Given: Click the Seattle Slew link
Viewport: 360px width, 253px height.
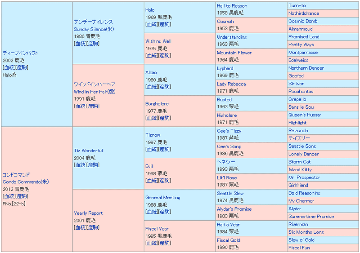Looking at the screenshot, I should [230, 193].
